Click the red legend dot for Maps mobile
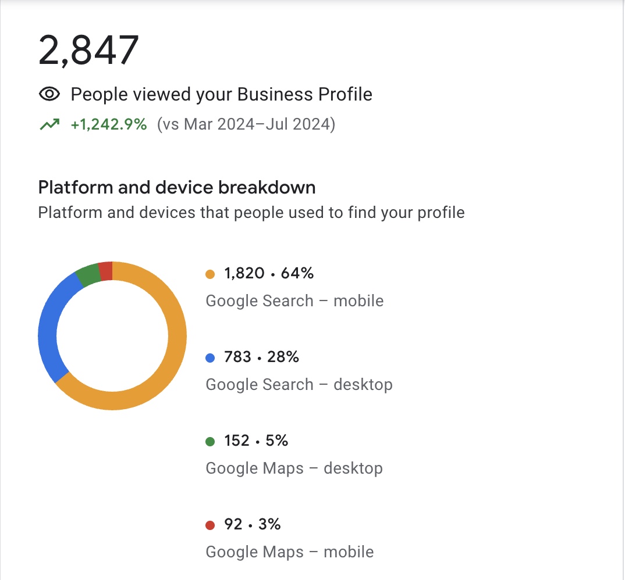This screenshot has width=625, height=580. click(x=210, y=525)
